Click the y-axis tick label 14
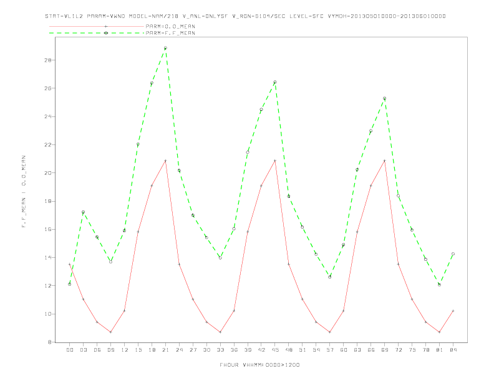This screenshot has width=494, height=381. click(48, 258)
